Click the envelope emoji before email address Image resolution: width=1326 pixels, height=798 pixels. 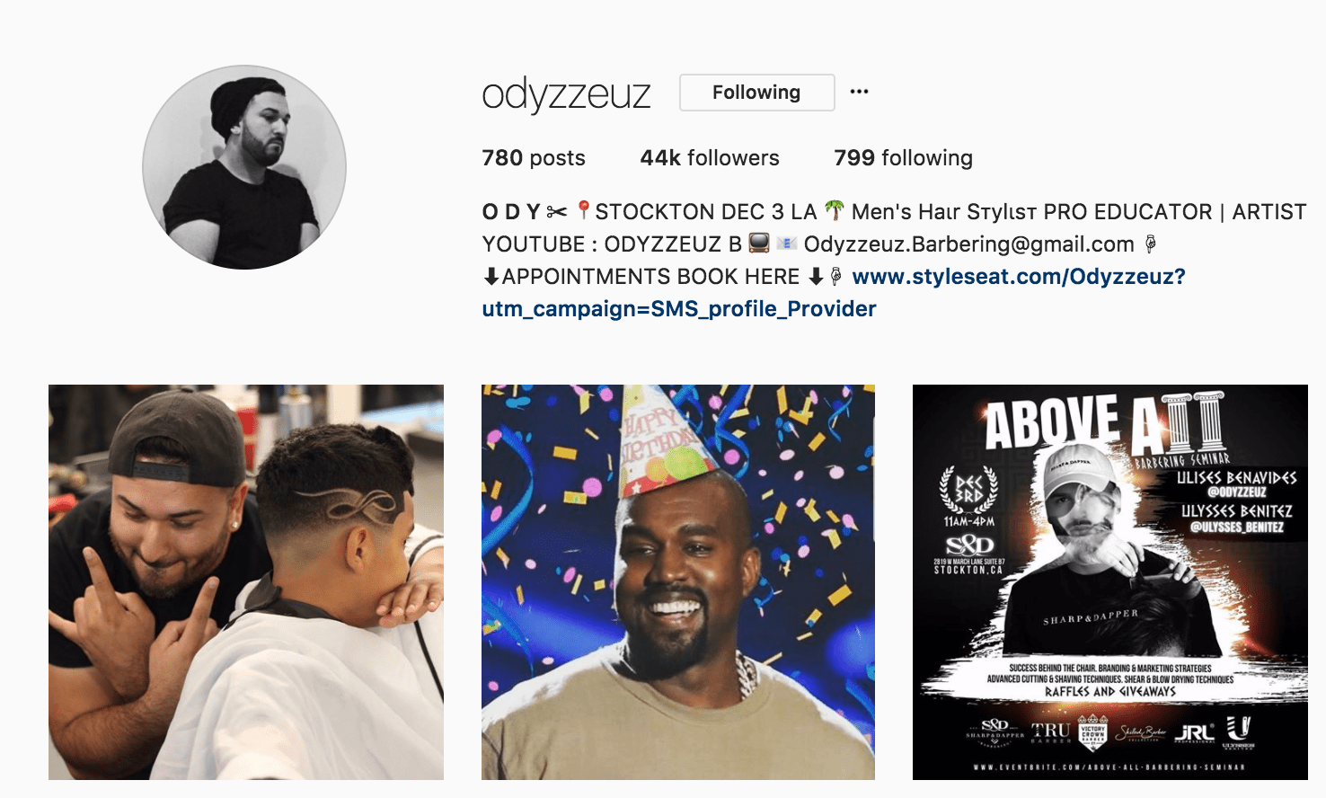[787, 244]
